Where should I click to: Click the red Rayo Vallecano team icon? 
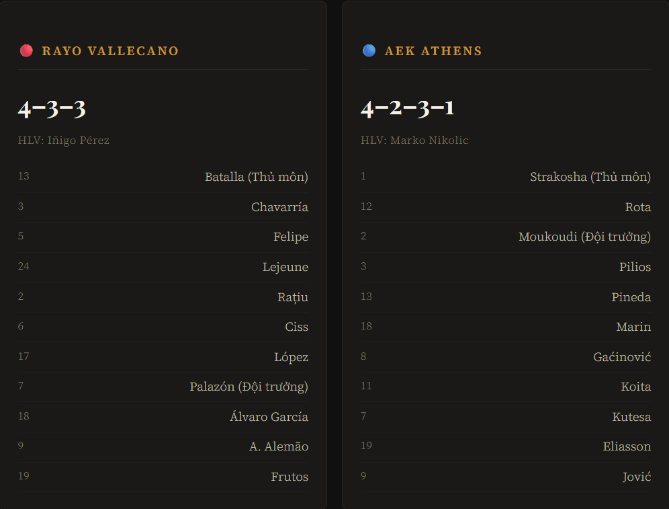tap(26, 50)
